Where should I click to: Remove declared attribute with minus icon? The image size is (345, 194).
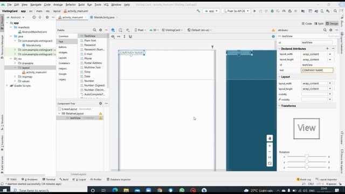333,48
